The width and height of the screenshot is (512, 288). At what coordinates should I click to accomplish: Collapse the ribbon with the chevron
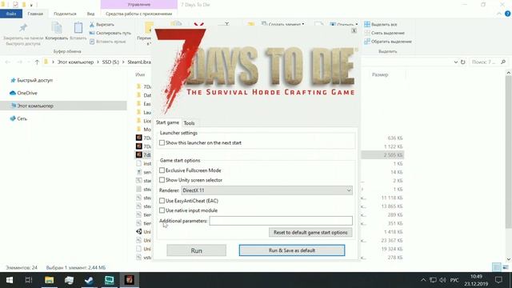point(499,14)
